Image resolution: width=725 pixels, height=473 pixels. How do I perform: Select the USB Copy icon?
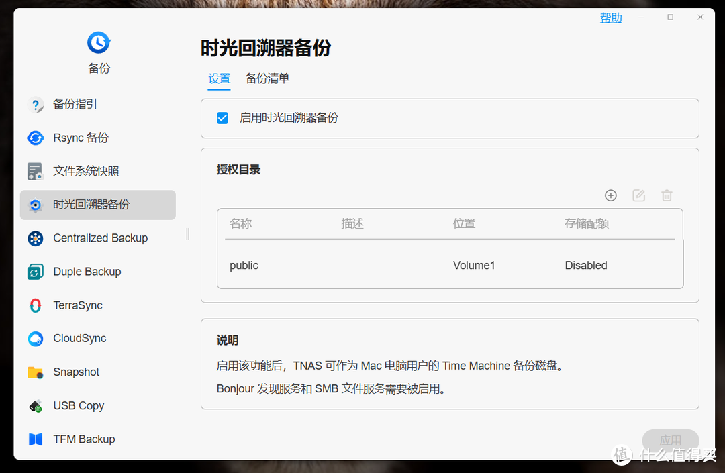(35, 406)
